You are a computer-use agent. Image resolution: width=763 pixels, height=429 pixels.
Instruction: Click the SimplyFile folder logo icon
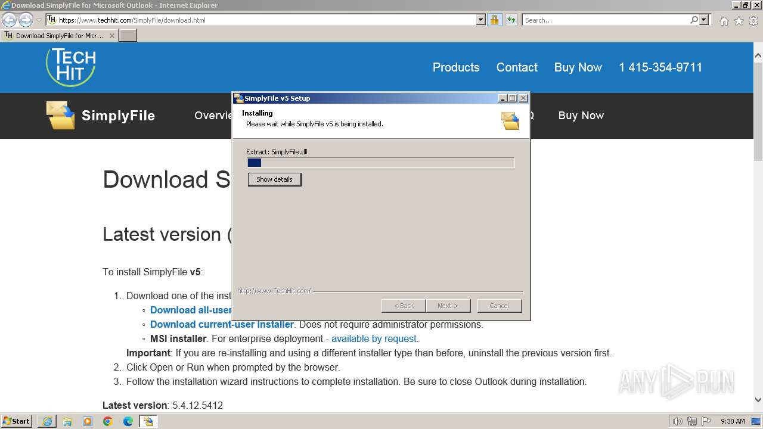point(60,115)
